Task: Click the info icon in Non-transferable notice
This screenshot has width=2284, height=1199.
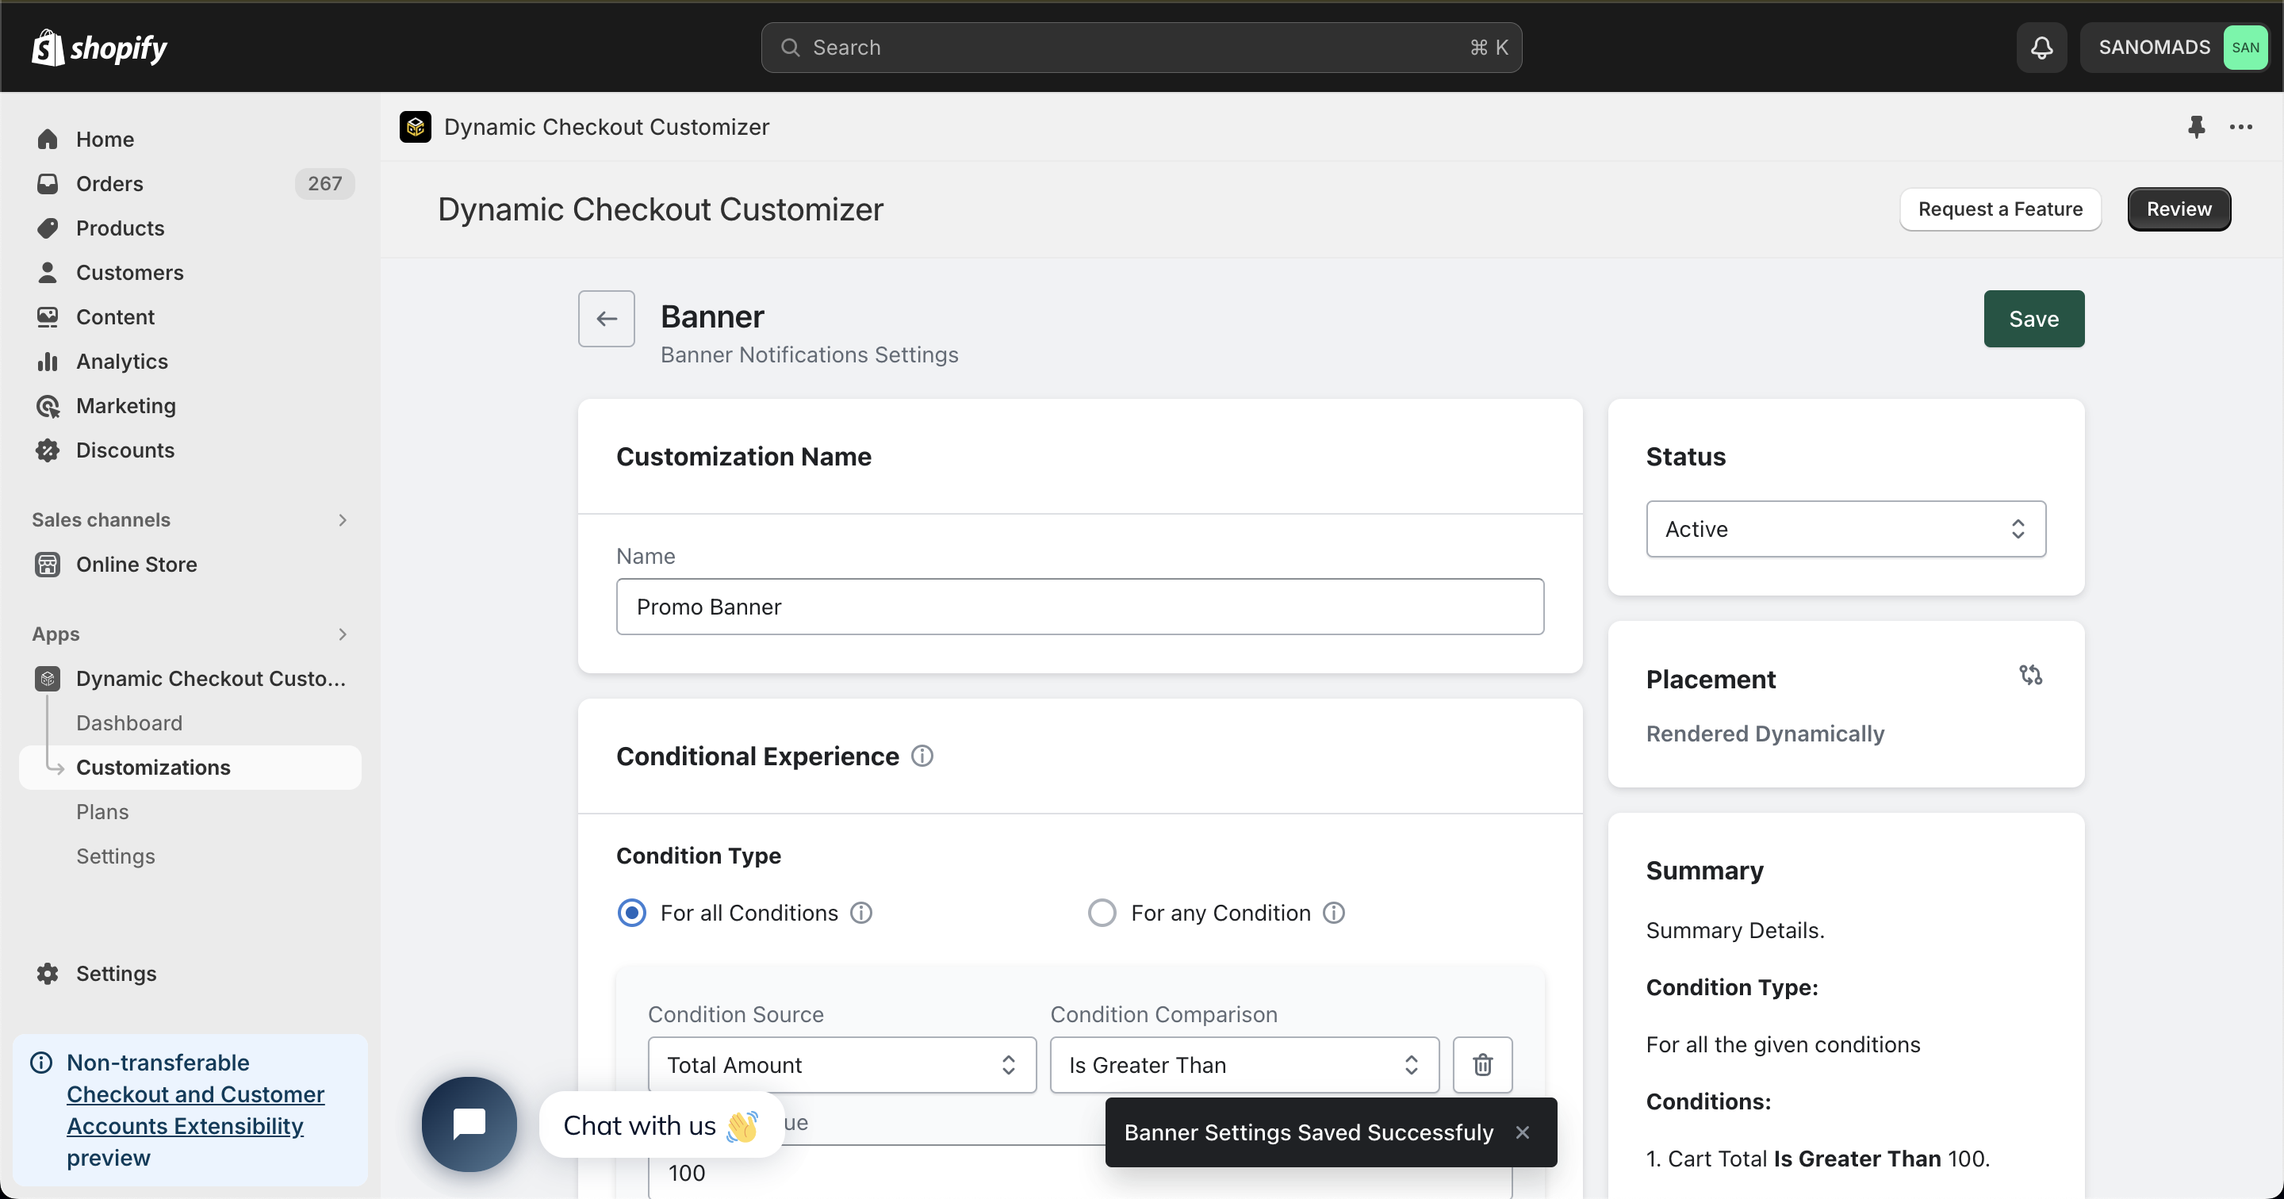Action: coord(42,1063)
